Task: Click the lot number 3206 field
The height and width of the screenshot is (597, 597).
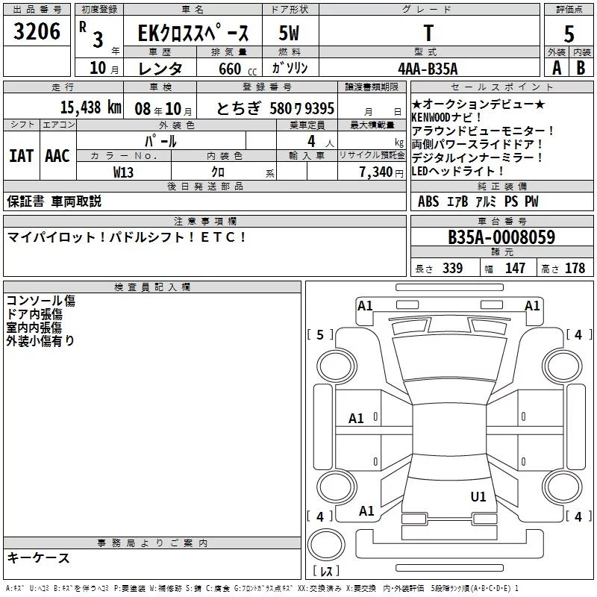Action: point(37,31)
